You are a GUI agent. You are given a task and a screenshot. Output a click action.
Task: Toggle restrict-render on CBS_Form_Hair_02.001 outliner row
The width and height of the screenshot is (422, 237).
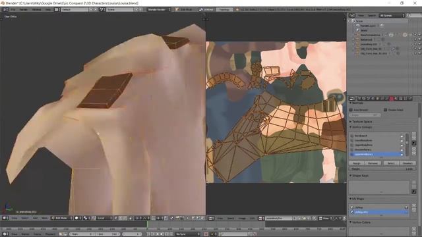point(419,53)
